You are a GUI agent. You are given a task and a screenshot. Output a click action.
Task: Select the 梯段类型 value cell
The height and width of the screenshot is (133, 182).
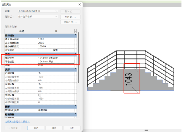click(56, 58)
